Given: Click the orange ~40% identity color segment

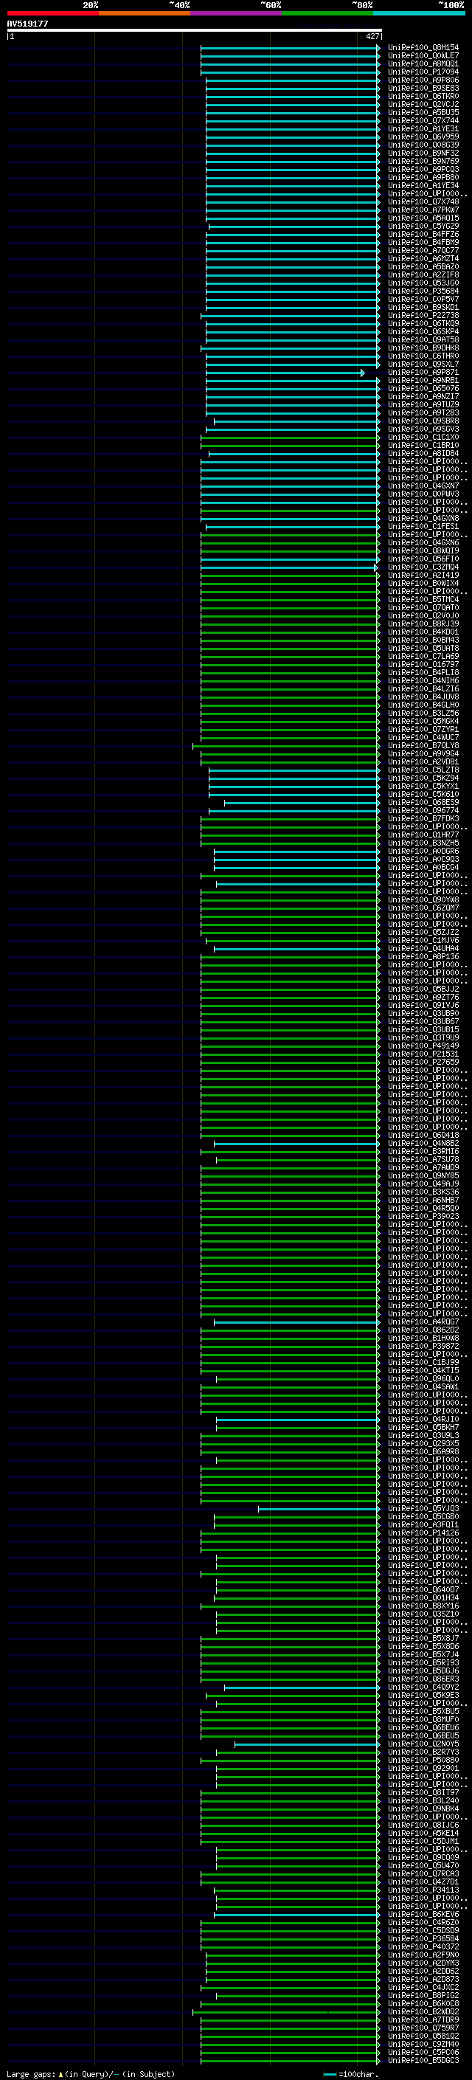Looking at the screenshot, I should [145, 13].
